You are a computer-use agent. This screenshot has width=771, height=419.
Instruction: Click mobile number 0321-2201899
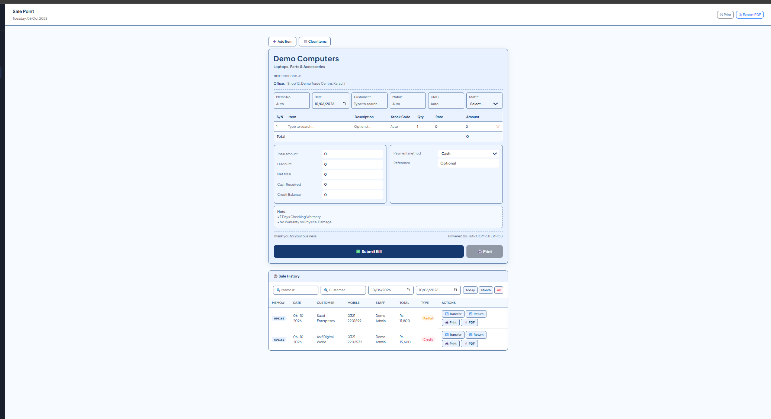(x=354, y=318)
